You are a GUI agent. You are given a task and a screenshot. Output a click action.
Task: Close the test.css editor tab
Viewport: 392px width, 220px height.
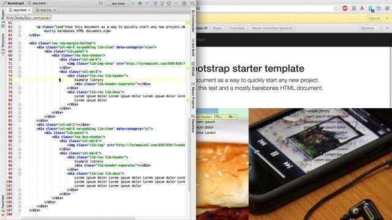(x=55, y=10)
